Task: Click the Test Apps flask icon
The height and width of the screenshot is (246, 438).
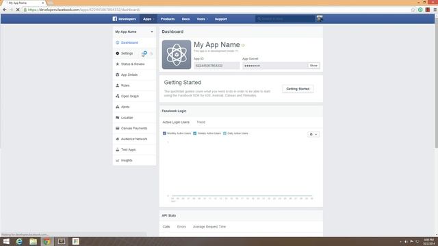Action: coord(117,150)
